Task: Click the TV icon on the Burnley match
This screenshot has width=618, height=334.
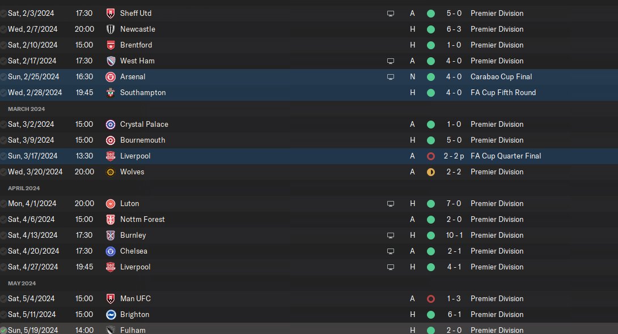Action: point(390,235)
